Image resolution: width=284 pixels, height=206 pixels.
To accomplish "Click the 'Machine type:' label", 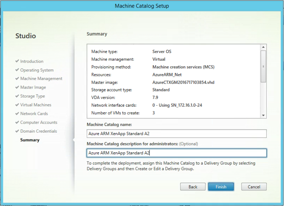I will pyautogui.click(x=104, y=52).
